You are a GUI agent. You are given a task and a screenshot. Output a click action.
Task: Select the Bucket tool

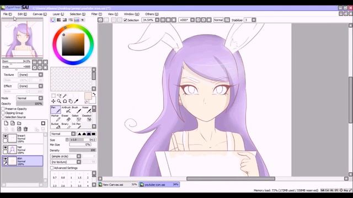[55, 125]
